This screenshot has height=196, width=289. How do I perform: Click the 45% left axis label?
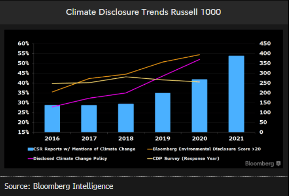(x=23, y=73)
